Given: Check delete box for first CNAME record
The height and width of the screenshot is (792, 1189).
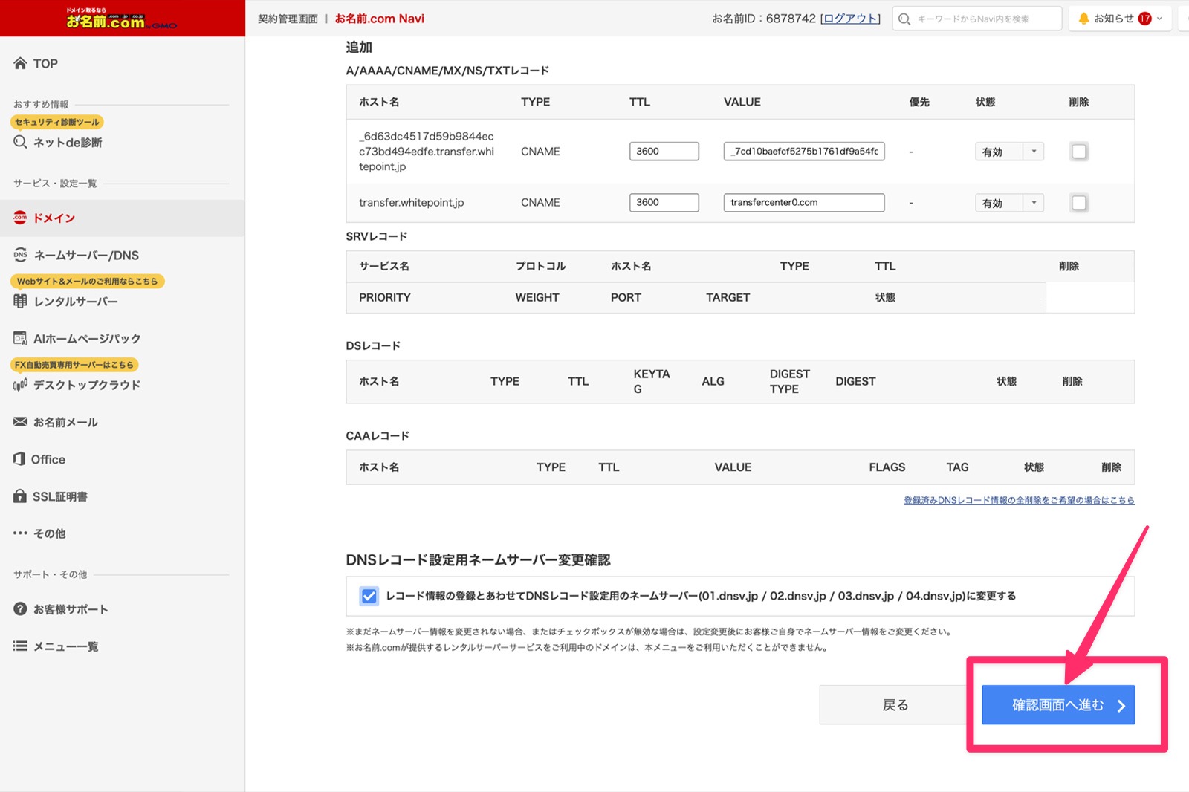Looking at the screenshot, I should pos(1078,152).
